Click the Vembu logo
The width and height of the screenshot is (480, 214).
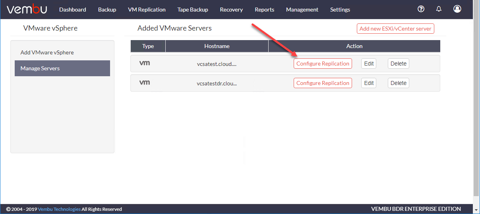[27, 10]
